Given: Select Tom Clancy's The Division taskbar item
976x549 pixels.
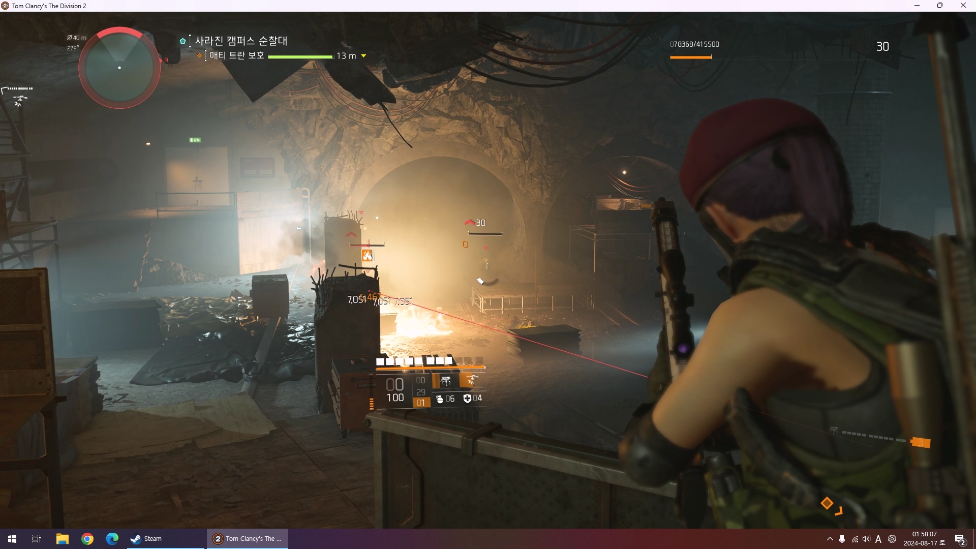Looking at the screenshot, I should pos(248,539).
